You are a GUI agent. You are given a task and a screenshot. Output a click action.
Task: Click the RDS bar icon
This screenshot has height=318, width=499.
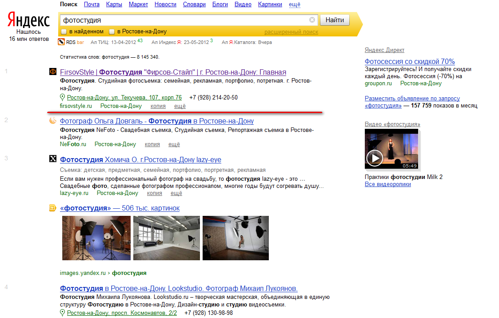[61, 42]
